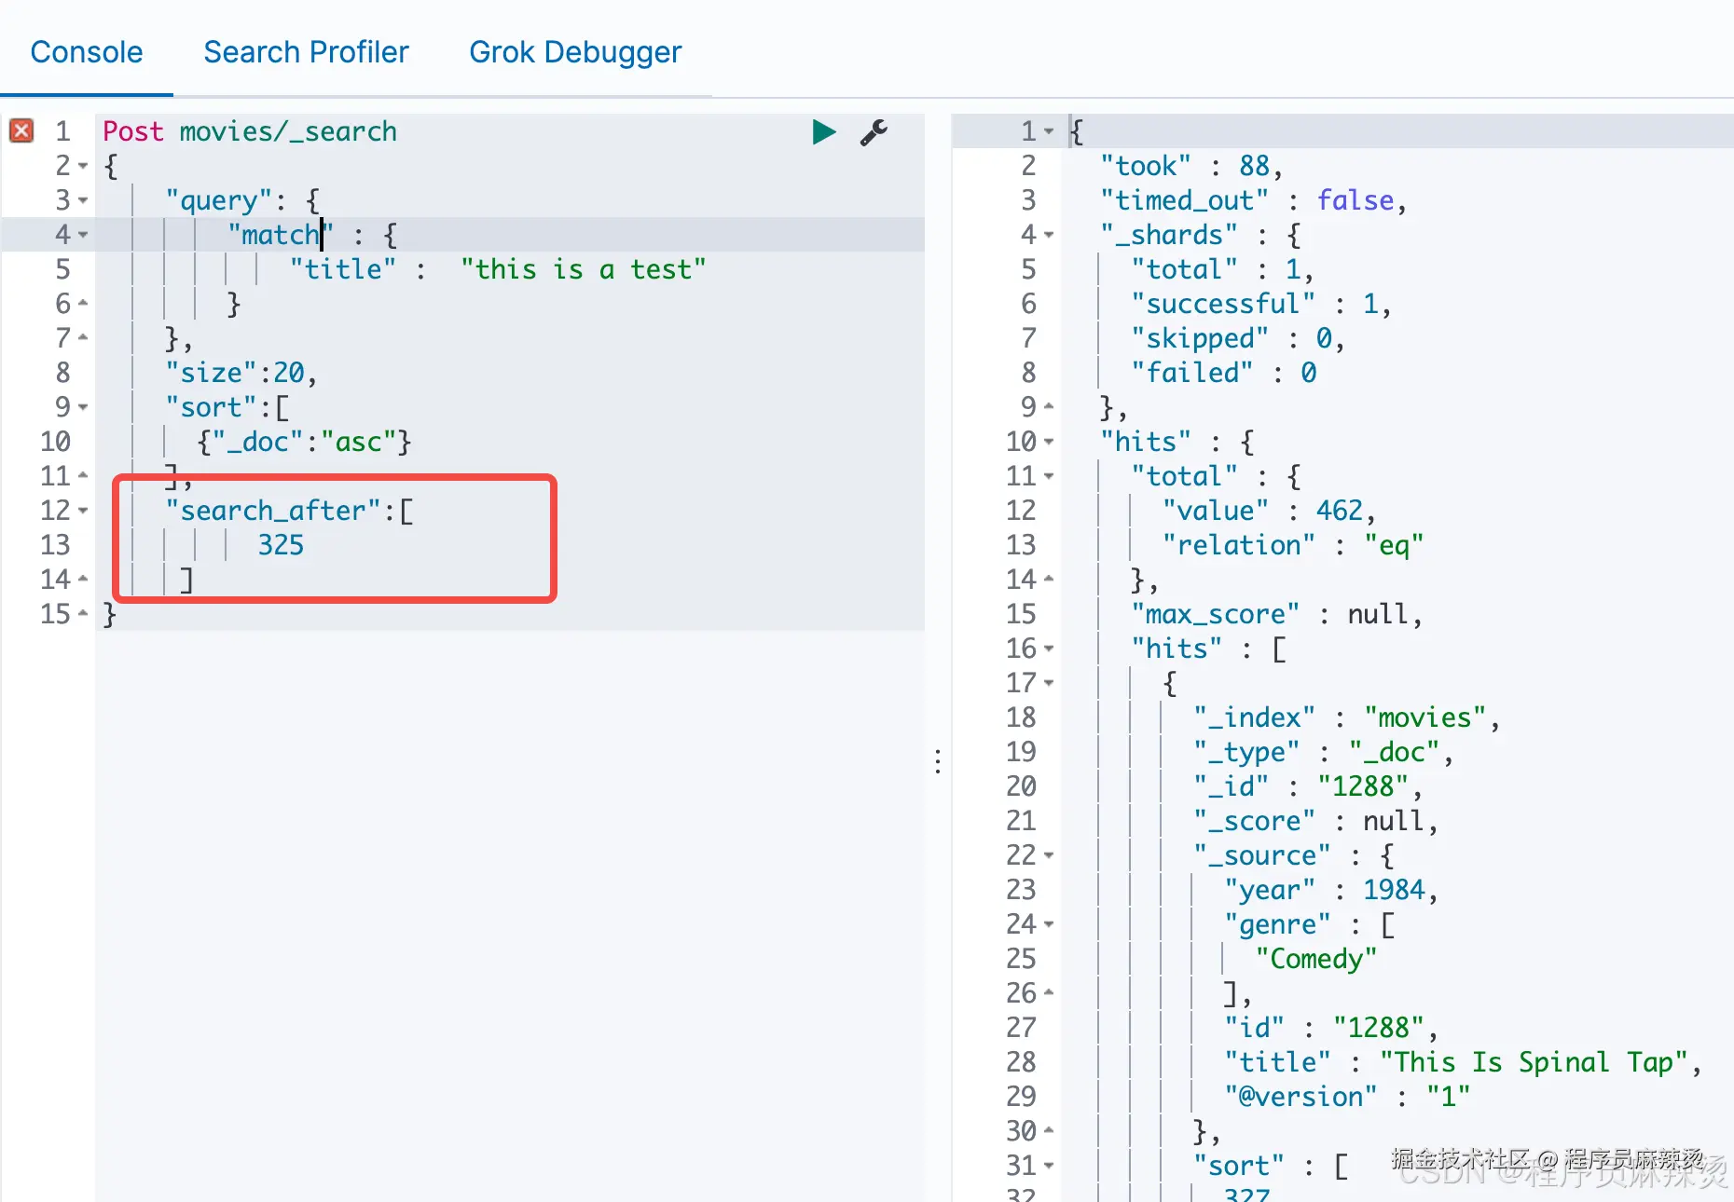This screenshot has width=1734, height=1202.
Task: Place cursor on "Post movies/_search" request line
Action: point(250,131)
